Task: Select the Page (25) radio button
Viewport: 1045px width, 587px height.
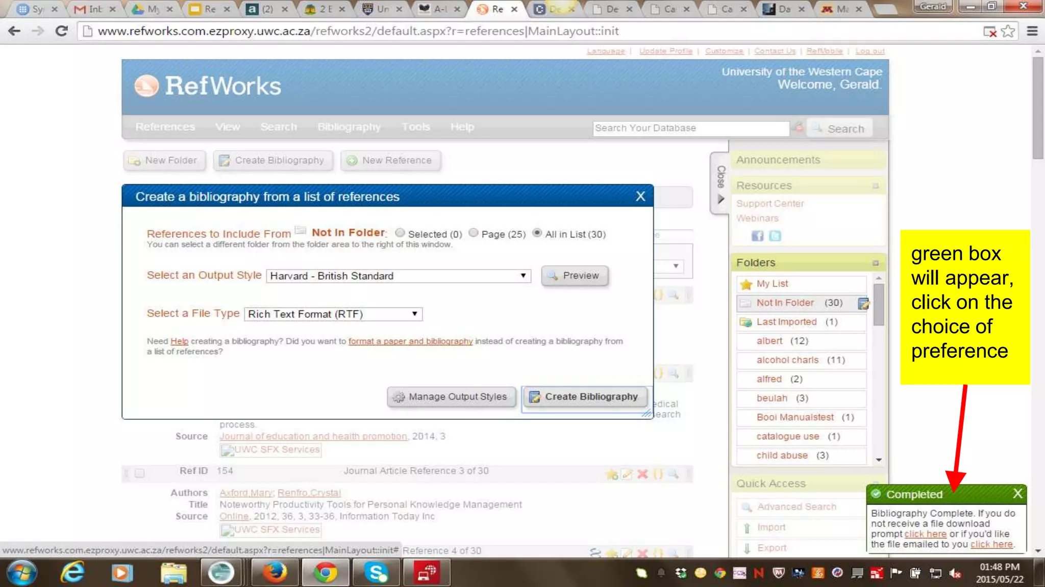Action: coord(474,233)
